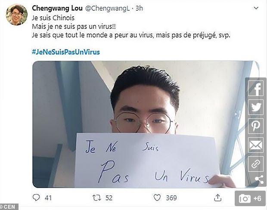
Task: Open generic share icon at sidebar bottom
Action: click(259, 179)
